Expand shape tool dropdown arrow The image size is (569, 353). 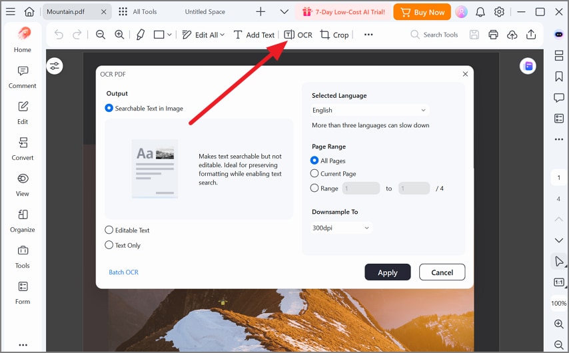pyautogui.click(x=169, y=35)
